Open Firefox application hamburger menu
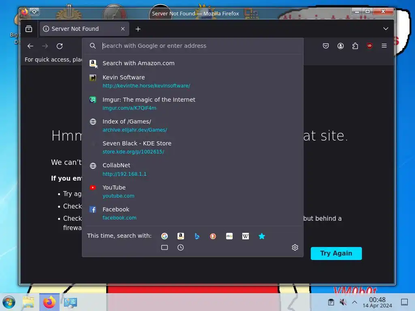This screenshot has width=415, height=311. (x=384, y=46)
